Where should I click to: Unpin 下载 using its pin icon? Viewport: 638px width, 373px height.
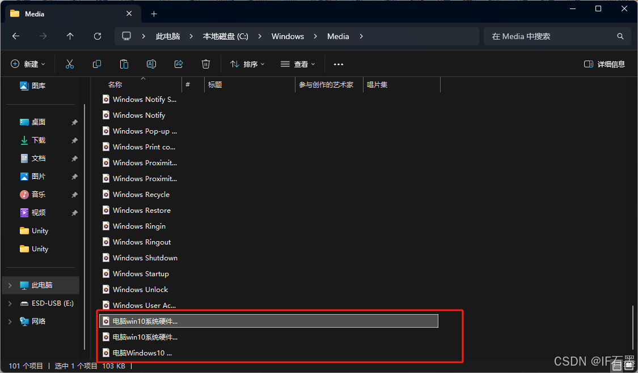(74, 140)
